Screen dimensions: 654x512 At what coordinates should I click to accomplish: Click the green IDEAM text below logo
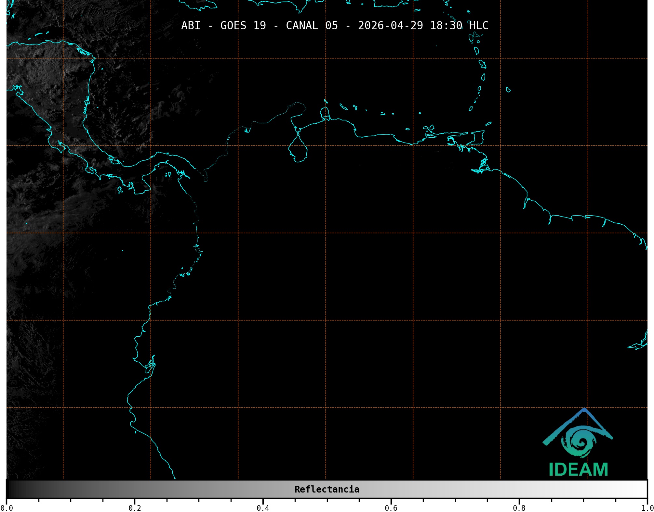(578, 469)
